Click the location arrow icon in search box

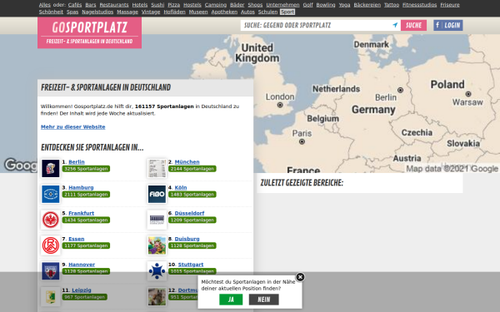395,25
